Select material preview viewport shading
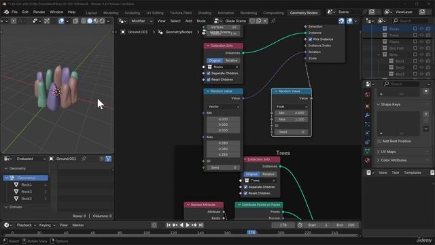The width and height of the screenshot is (435, 245). 96,21
